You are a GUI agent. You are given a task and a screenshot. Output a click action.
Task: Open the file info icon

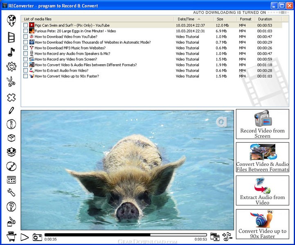[x=11, y=124]
